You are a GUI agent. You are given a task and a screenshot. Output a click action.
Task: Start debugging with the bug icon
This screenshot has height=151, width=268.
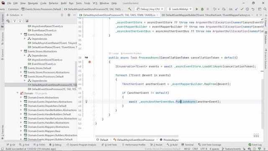(202, 9)
